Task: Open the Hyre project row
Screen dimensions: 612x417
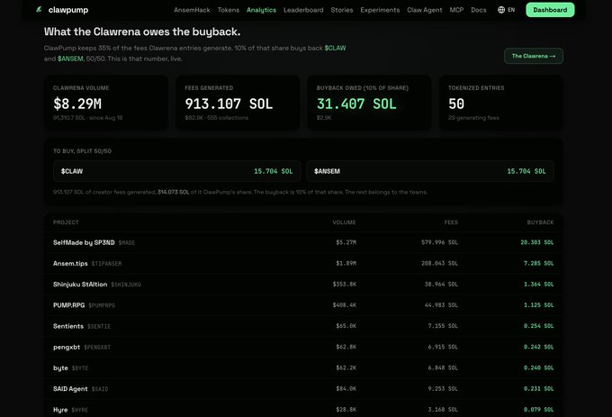Action: point(303,410)
